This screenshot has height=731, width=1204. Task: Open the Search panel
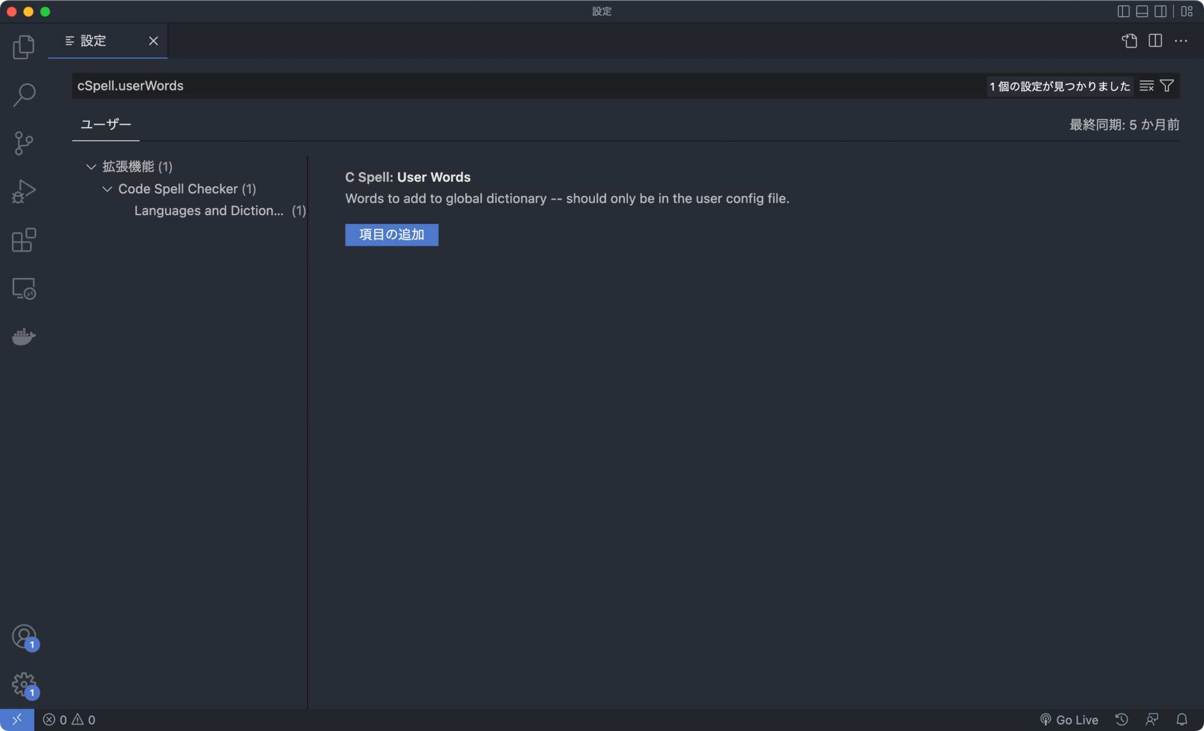point(24,94)
